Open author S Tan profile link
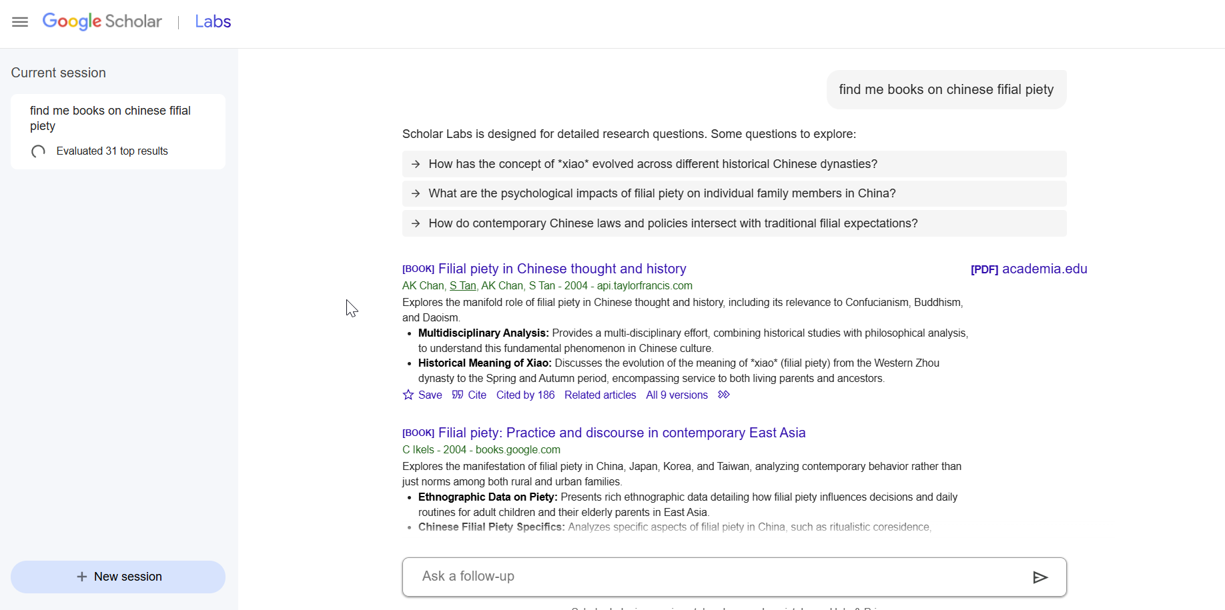Viewport: 1225px width, 610px height. [x=462, y=285]
